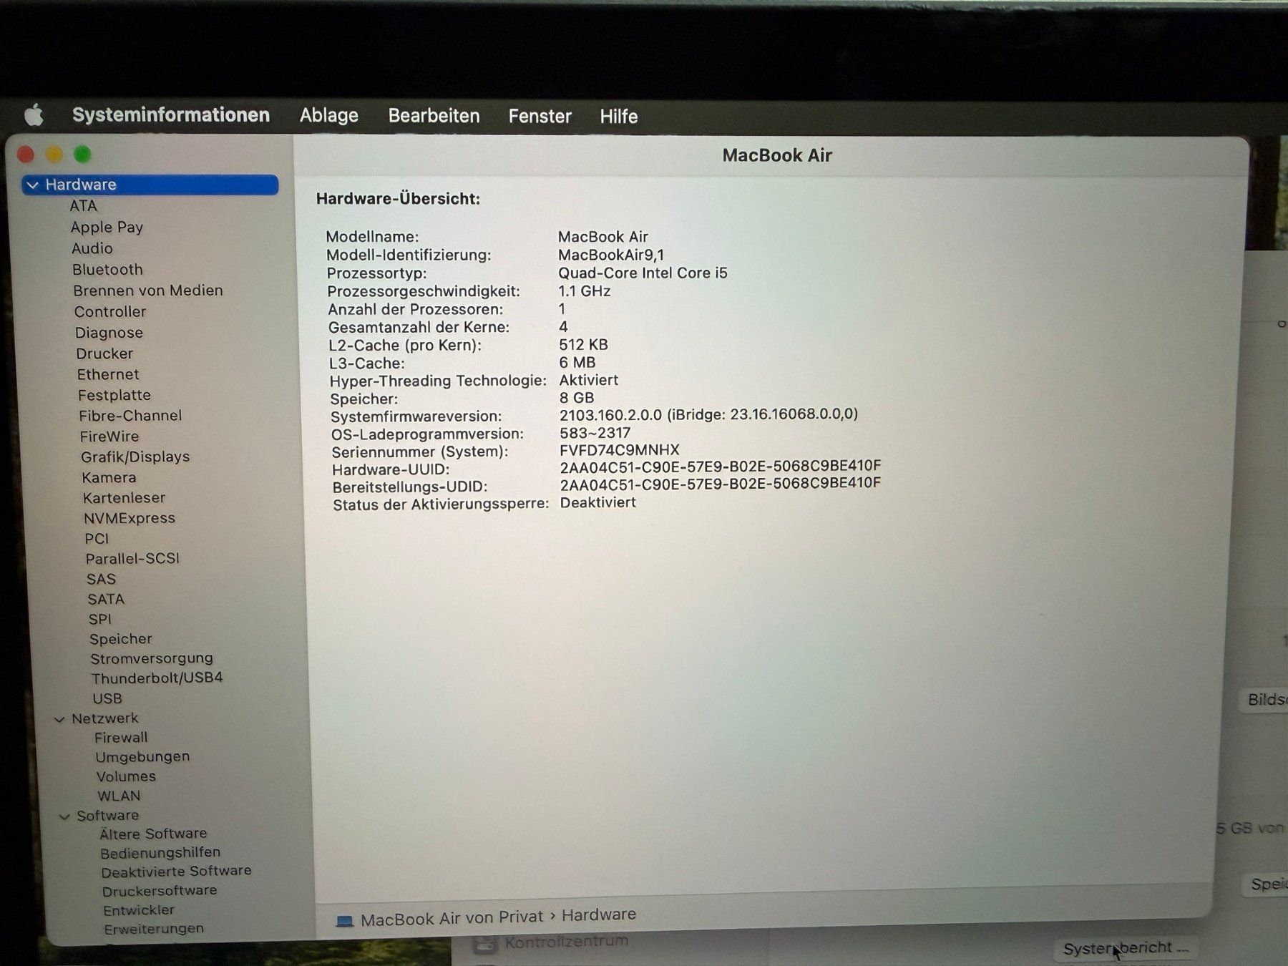Select Thunderbolt/USB4 in the sidebar
The width and height of the screenshot is (1288, 966).
coord(157,678)
